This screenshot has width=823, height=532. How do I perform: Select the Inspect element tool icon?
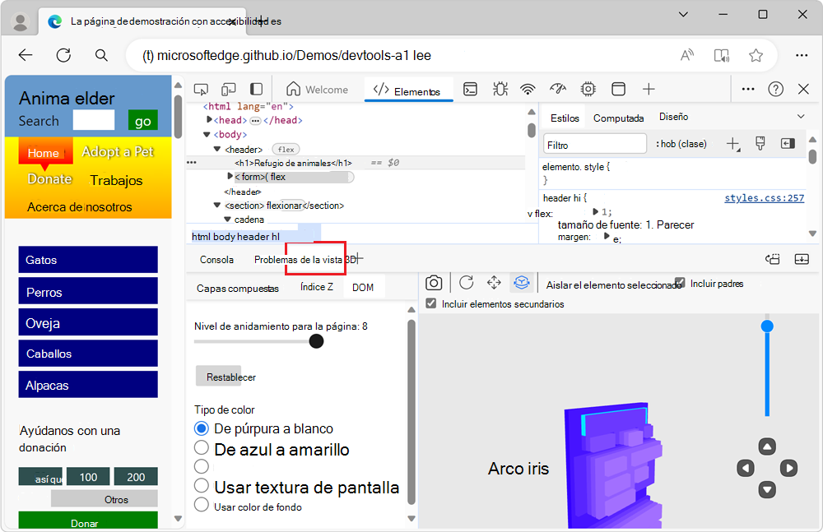pyautogui.click(x=200, y=89)
